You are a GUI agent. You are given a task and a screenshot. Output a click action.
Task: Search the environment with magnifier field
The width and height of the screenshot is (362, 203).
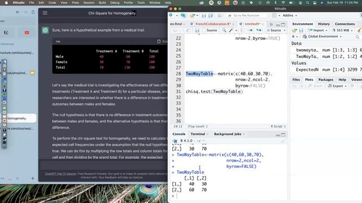click(x=357, y=37)
